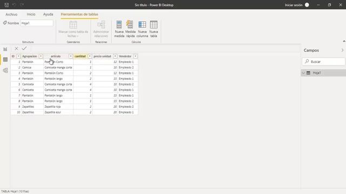
Task: Open the Agrupacion column filter dropdown
Action: click(41, 56)
